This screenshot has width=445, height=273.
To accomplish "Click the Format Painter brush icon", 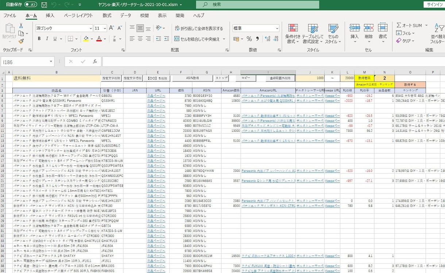I will [x=21, y=41].
